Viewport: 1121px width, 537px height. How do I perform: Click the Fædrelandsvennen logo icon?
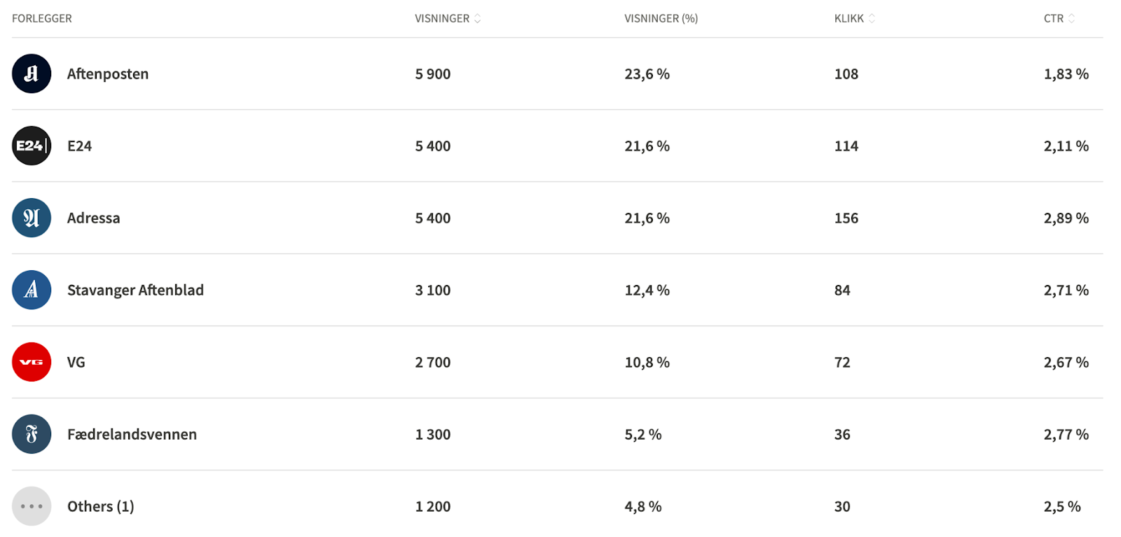pos(32,434)
